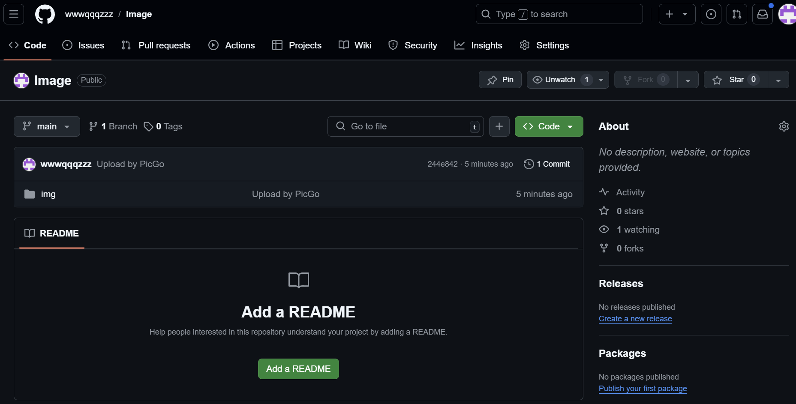796x404 pixels.
Task: Click the Image repository title
Action: pyautogui.click(x=53, y=81)
